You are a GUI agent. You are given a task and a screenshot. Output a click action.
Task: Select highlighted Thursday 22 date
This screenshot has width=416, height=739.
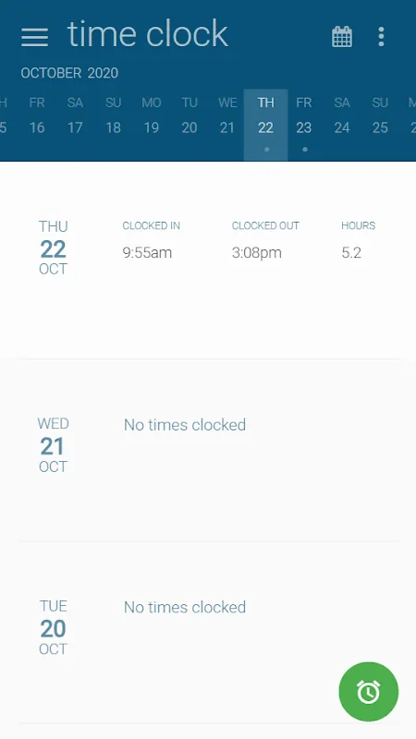point(266,125)
